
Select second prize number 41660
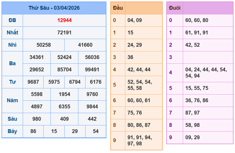[x=85, y=45]
